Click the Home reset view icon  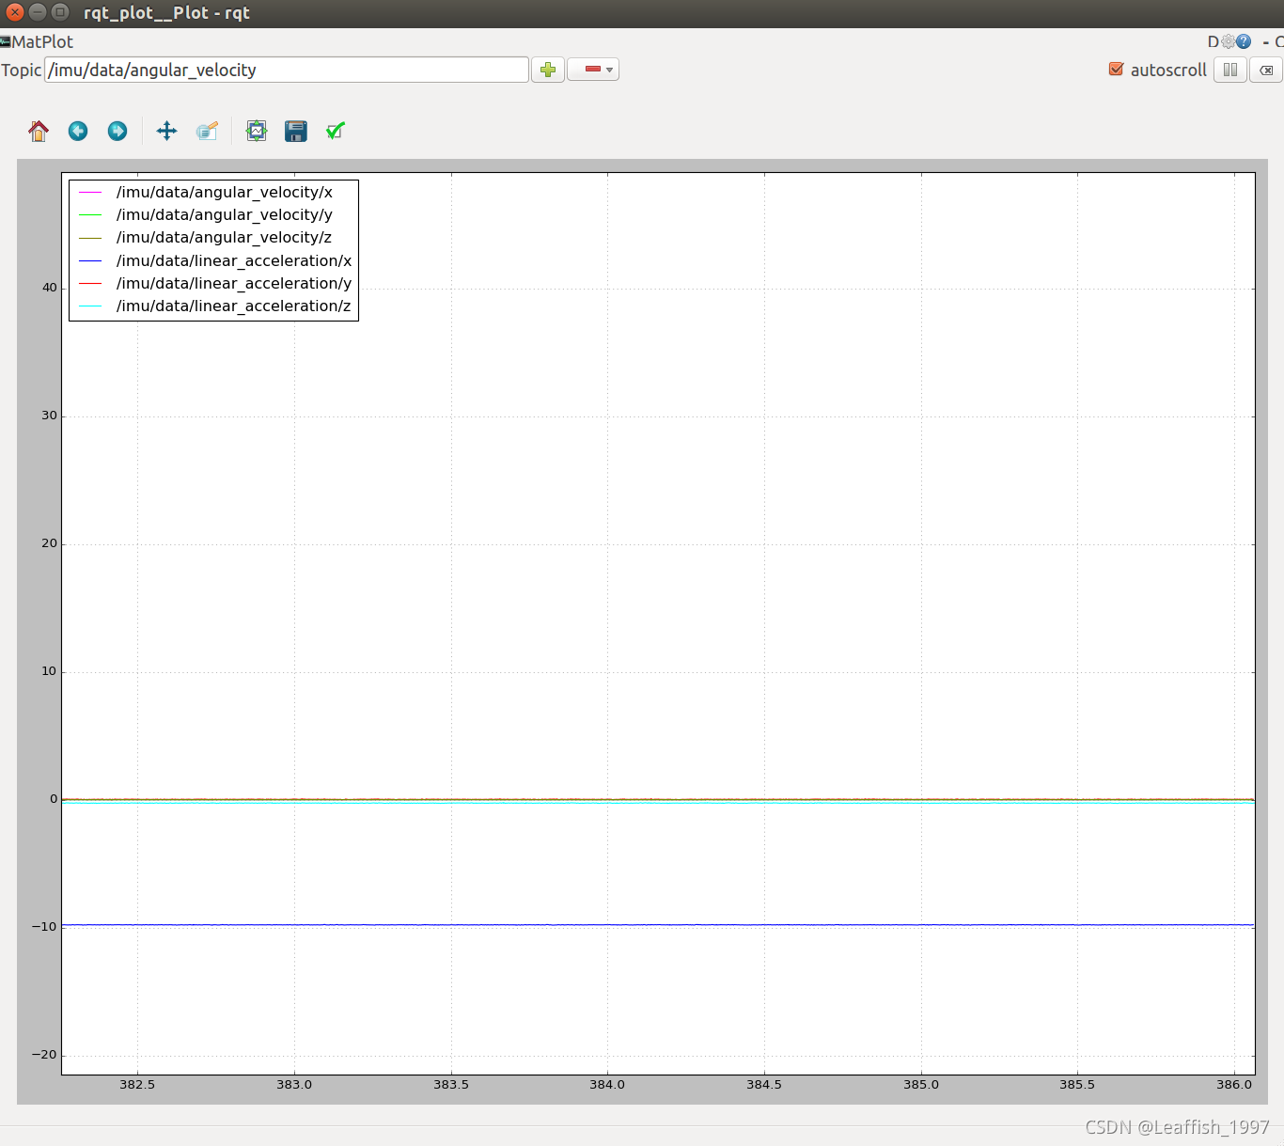(x=39, y=131)
